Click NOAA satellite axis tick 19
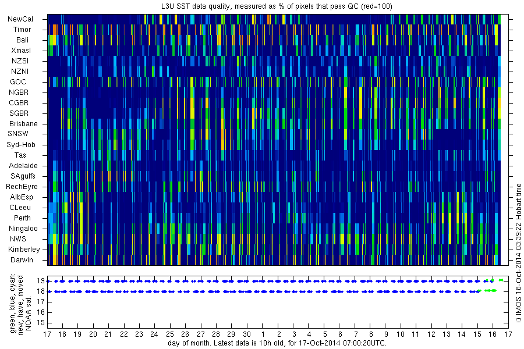524x349 pixels. point(41,281)
